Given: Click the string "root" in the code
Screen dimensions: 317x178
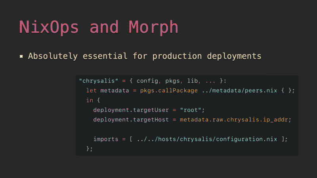Looking at the screenshot, I should pos(191,110).
